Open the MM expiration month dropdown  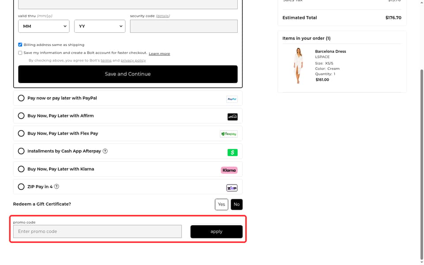click(x=44, y=26)
